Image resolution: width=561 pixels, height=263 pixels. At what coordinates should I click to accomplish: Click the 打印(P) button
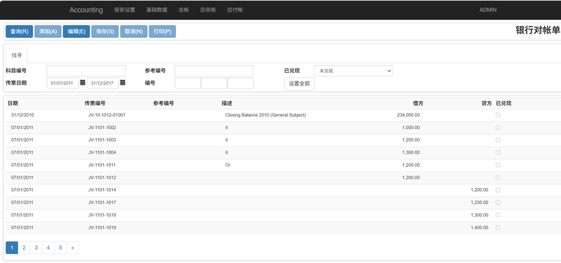coord(163,32)
